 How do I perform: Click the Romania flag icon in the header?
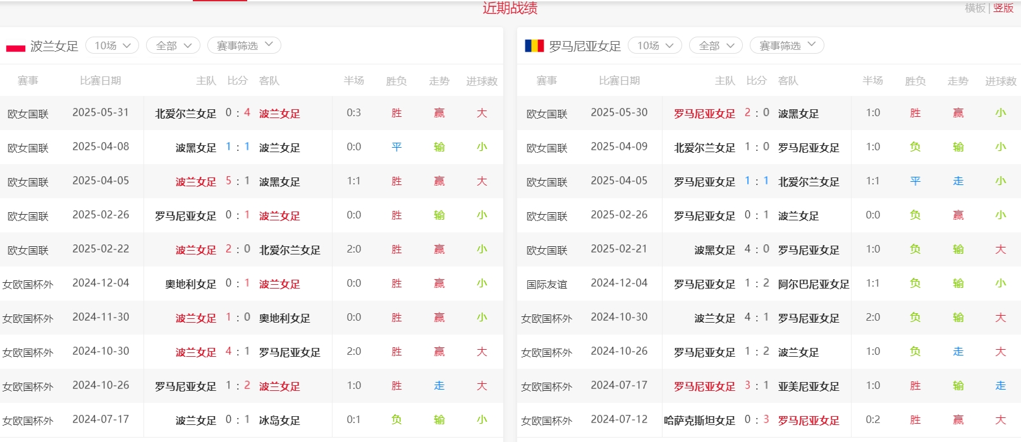(x=534, y=45)
